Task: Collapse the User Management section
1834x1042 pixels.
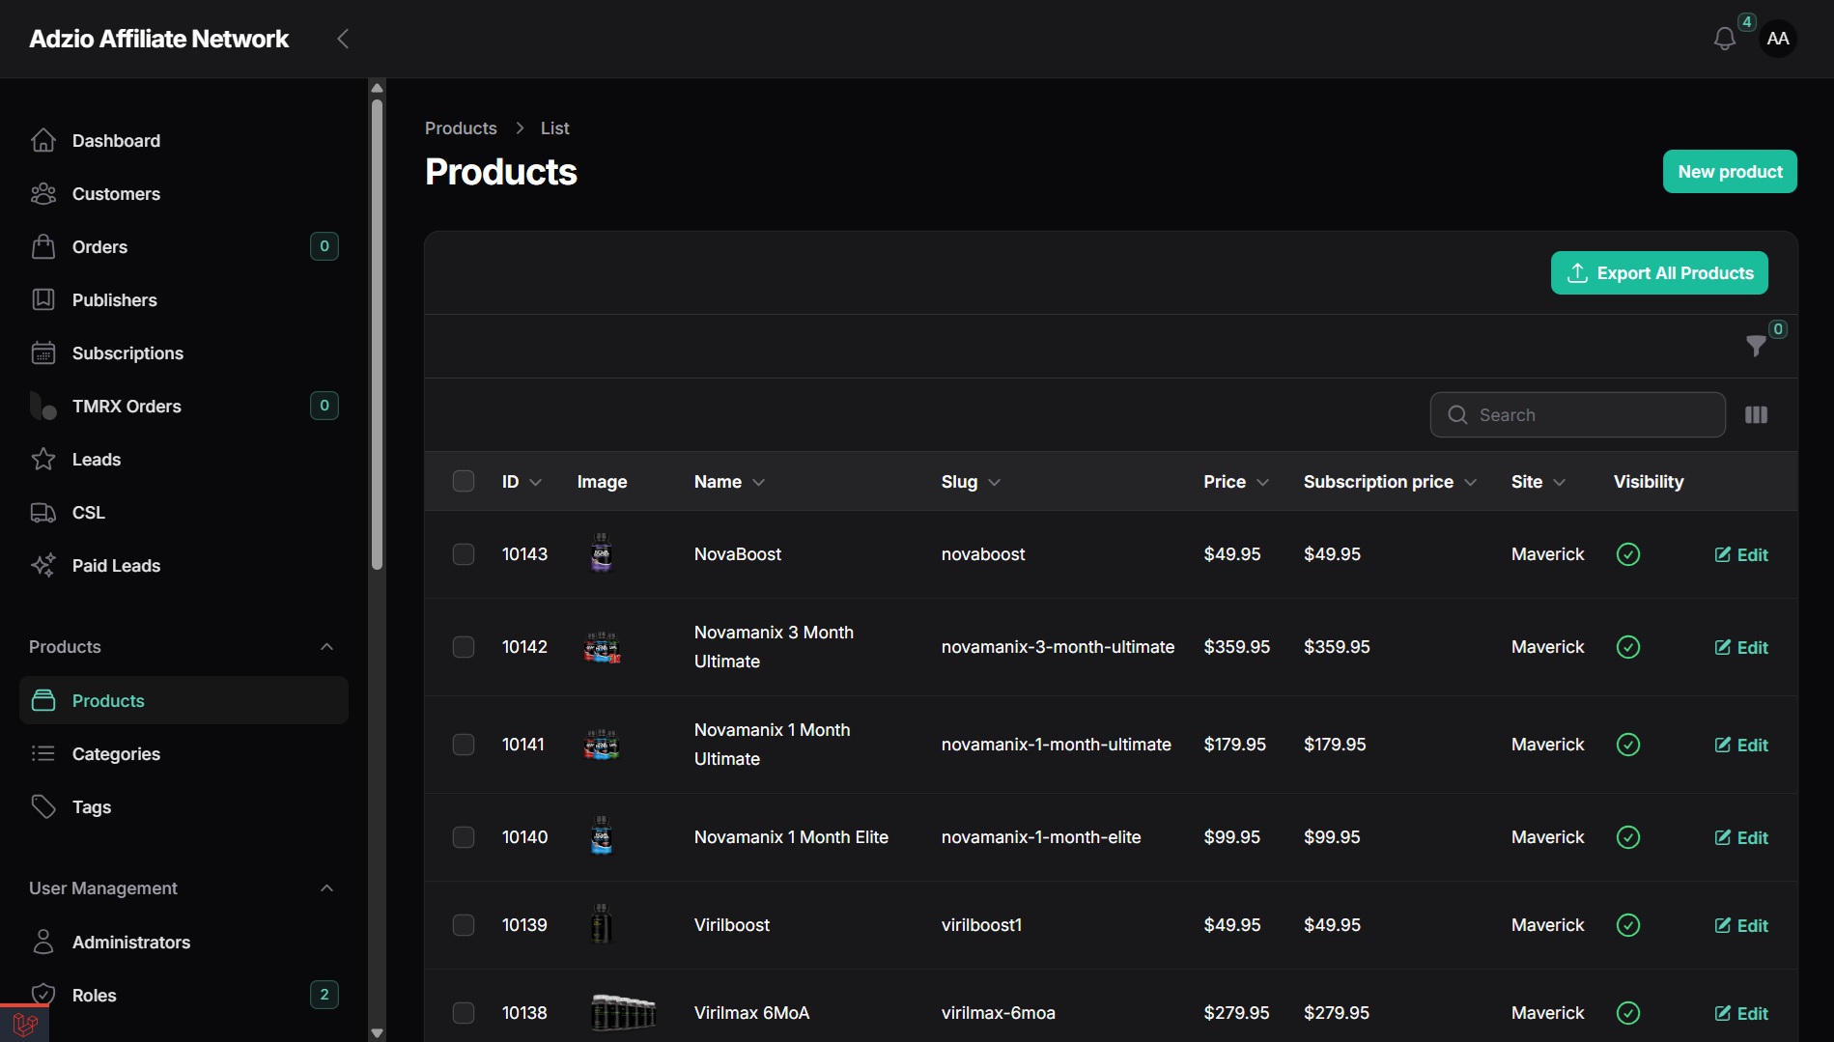Action: click(x=326, y=888)
